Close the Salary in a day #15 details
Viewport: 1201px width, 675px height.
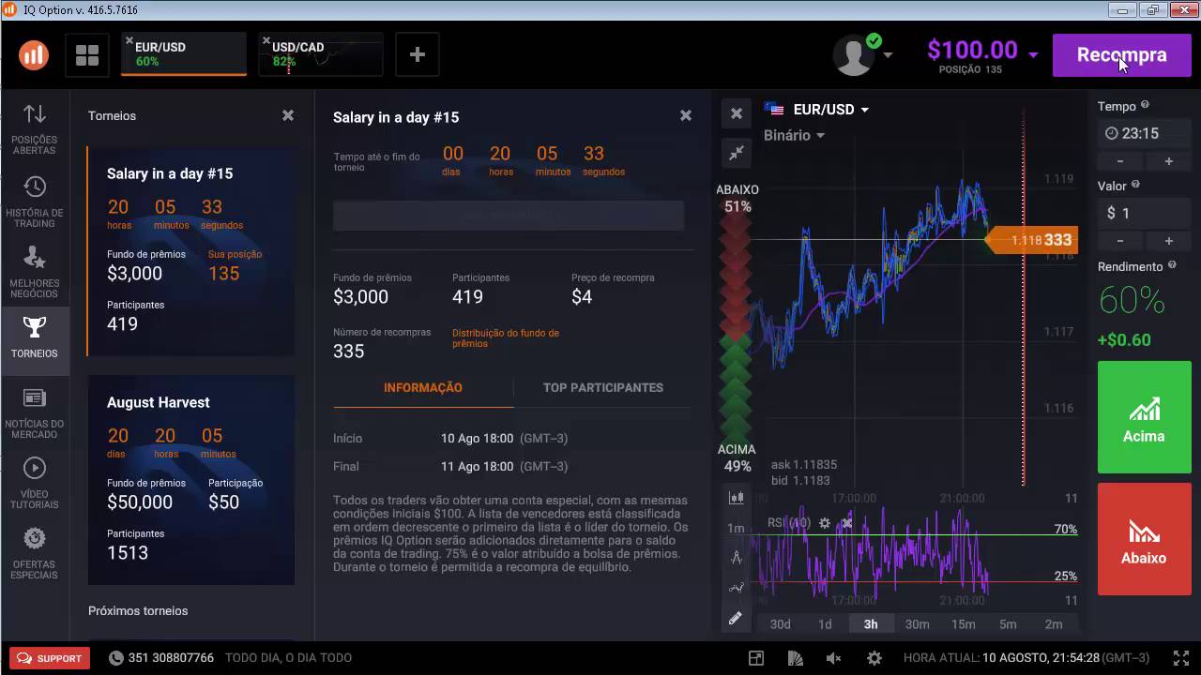point(686,115)
